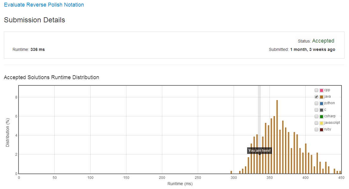Click the 'Accepted Solutions Runtime Distribution' heading
This screenshot has height=189, width=349.
coord(51,77)
